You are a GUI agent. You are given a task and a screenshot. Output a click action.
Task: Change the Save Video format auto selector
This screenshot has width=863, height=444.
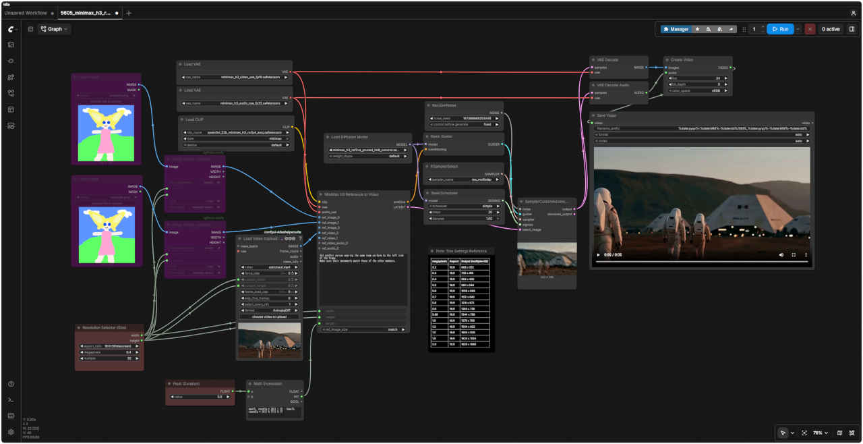pyautogui.click(x=702, y=134)
